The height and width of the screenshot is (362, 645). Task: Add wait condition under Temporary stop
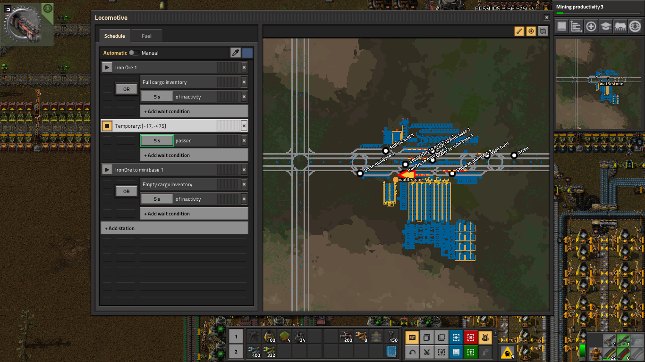click(x=194, y=155)
